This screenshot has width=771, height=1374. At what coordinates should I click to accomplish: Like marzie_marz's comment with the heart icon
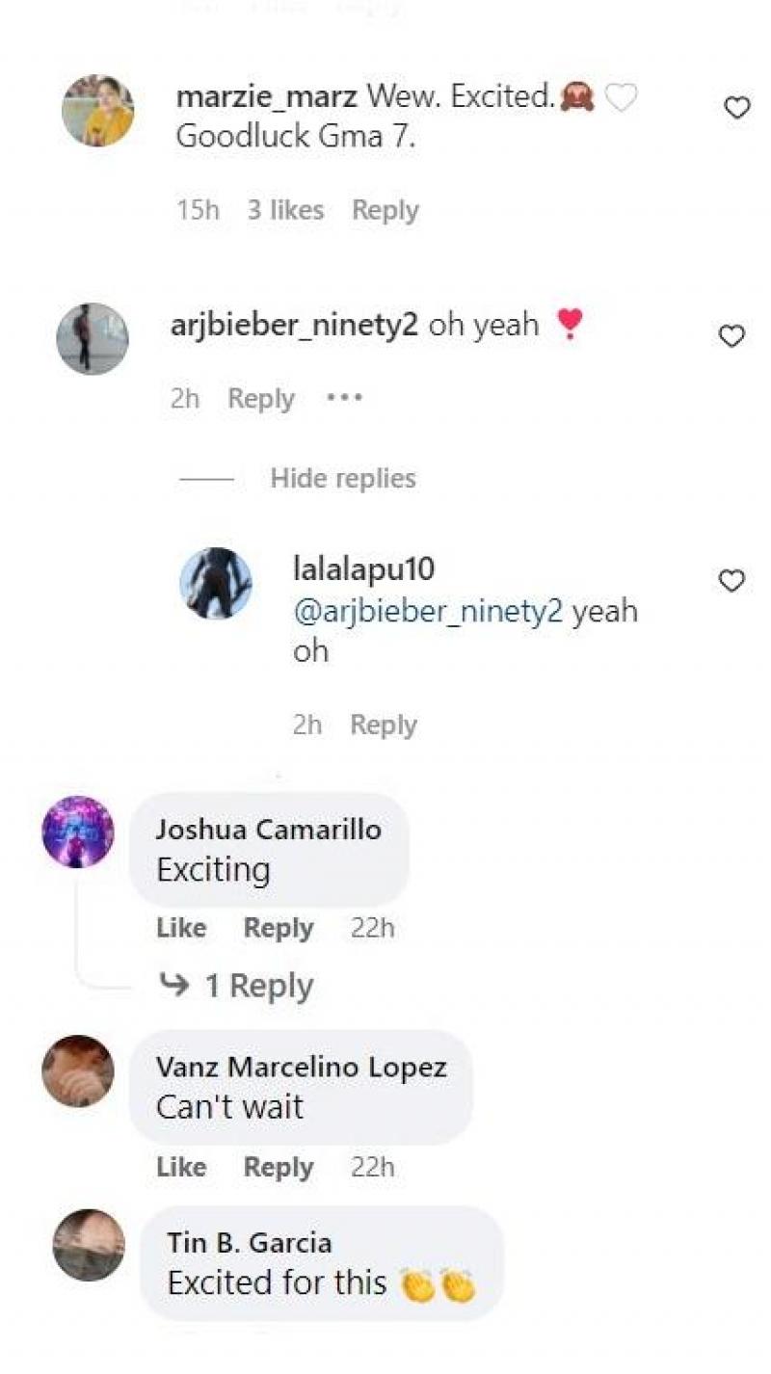(x=737, y=109)
